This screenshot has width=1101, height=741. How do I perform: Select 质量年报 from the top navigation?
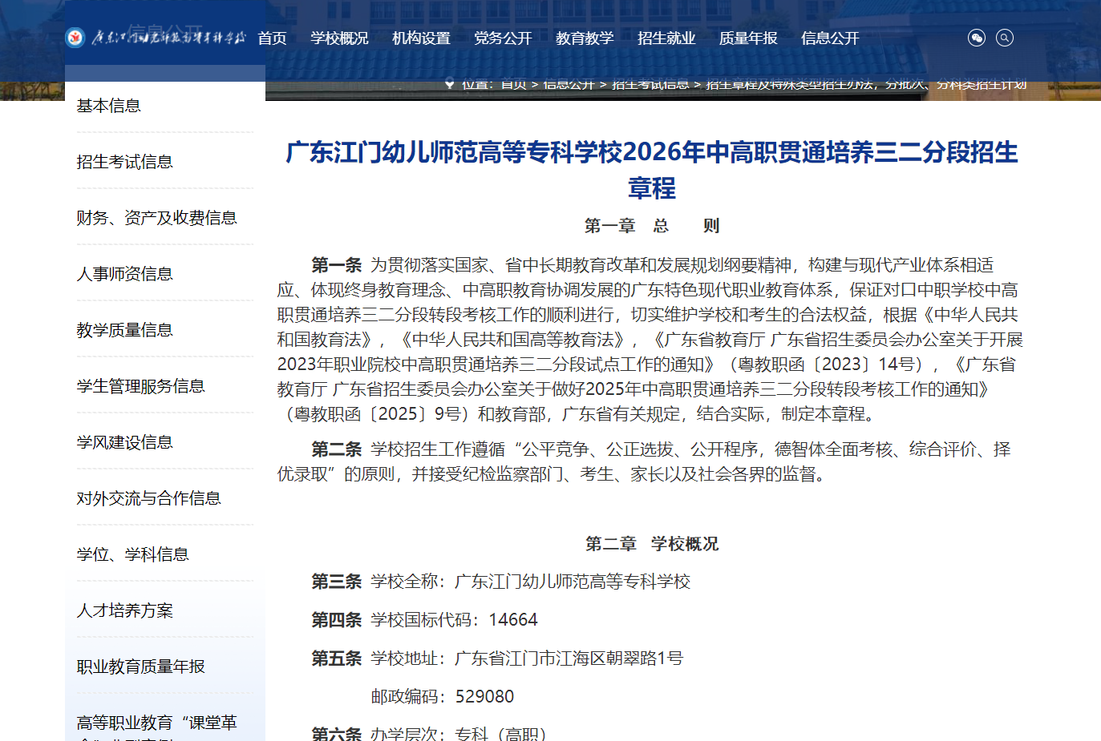pos(748,38)
